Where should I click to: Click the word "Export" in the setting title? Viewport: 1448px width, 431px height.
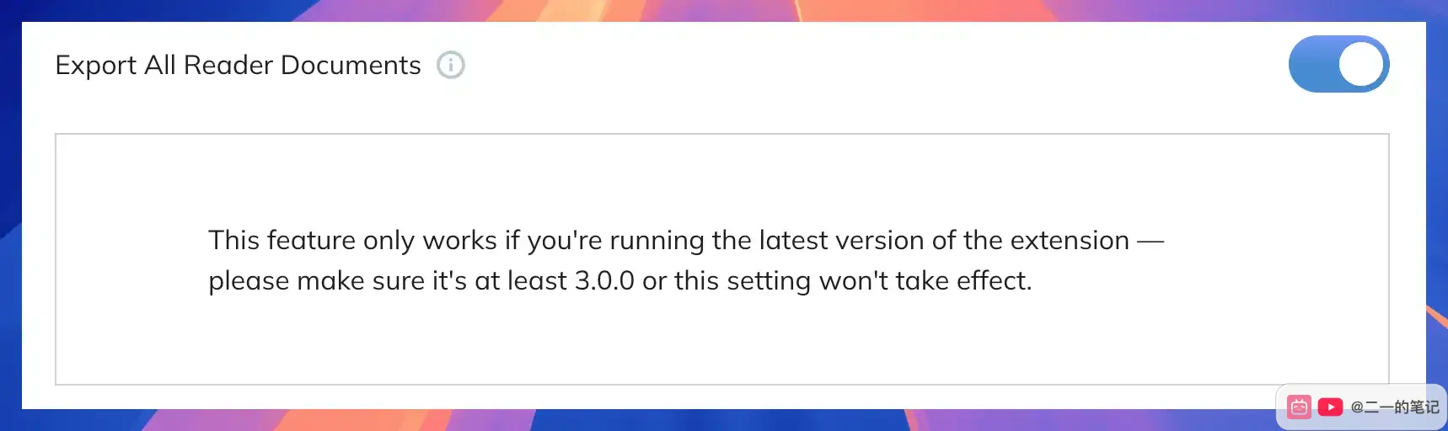95,66
